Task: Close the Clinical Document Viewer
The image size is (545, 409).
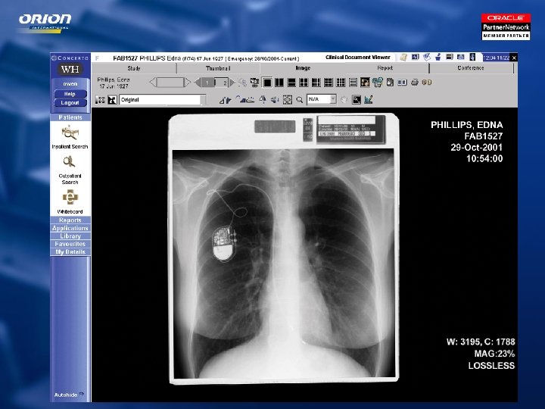Action: (x=514, y=58)
